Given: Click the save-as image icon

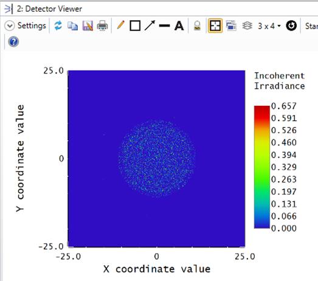Looking at the screenshot, I should pyautogui.click(x=88, y=26).
